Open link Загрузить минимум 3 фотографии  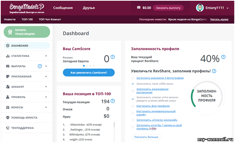(x=160, y=78)
